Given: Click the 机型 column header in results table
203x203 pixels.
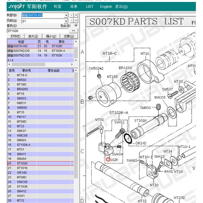Looking at the screenshot, I should pos(21,42).
